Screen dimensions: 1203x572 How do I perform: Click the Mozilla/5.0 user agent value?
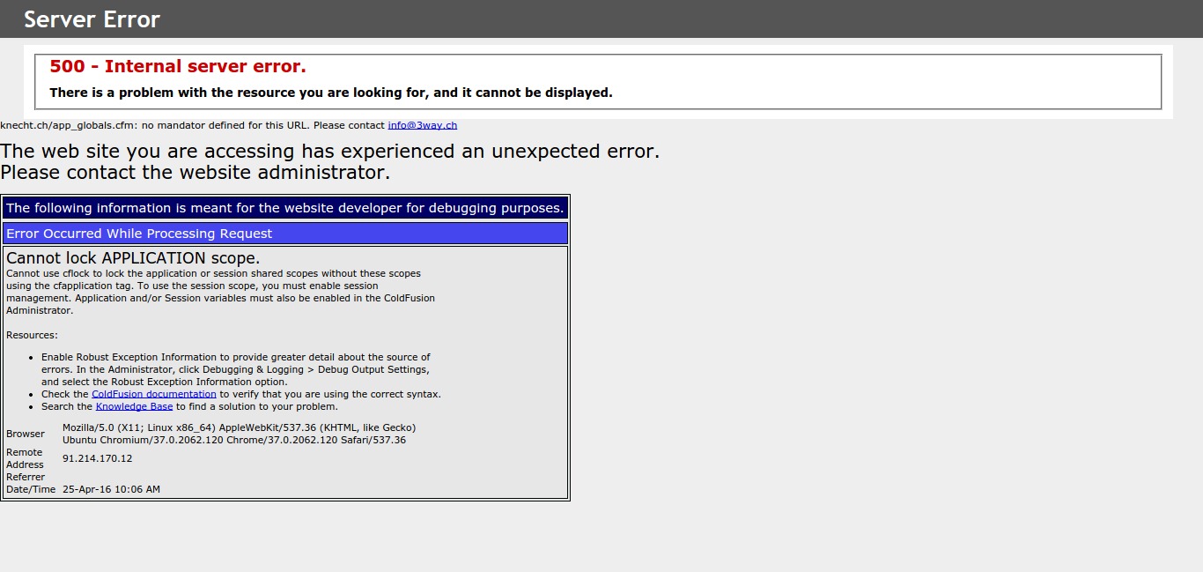coord(239,434)
